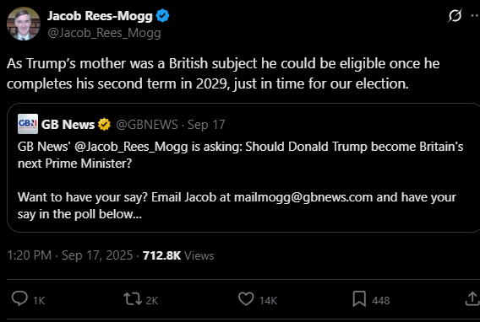Open the share tweet icon

click(472, 298)
